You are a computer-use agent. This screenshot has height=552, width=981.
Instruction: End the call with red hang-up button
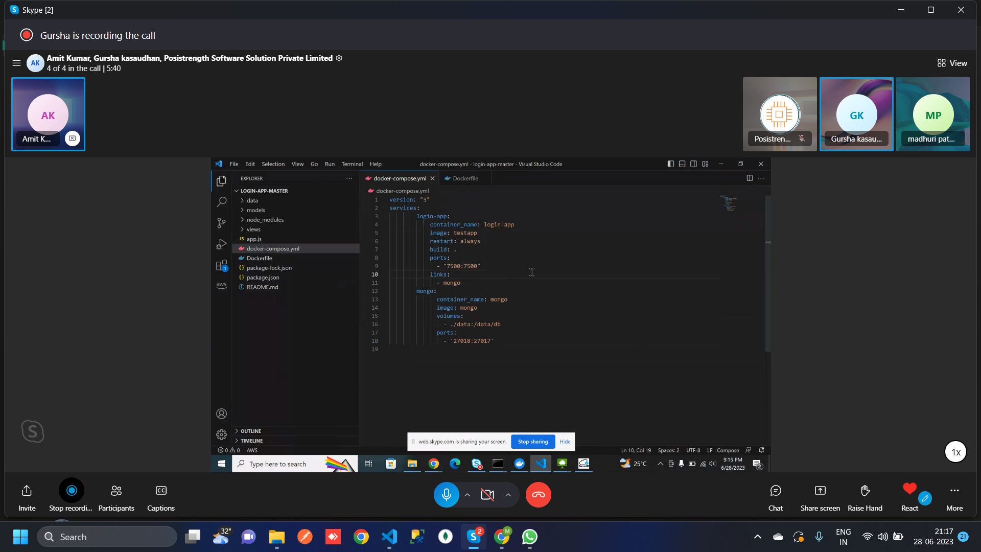click(538, 495)
